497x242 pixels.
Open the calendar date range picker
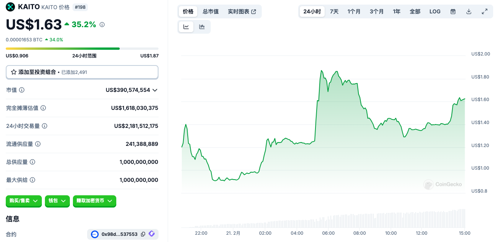point(453,11)
